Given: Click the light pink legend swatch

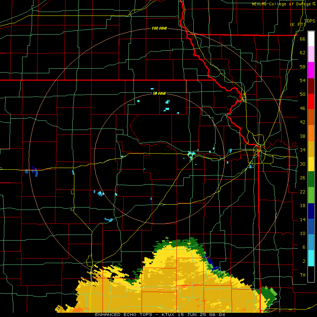Looking at the screenshot, I should click(311, 54).
